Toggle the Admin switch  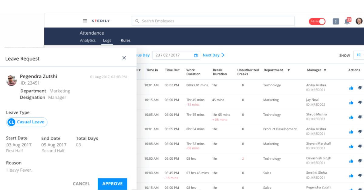(x=317, y=21)
